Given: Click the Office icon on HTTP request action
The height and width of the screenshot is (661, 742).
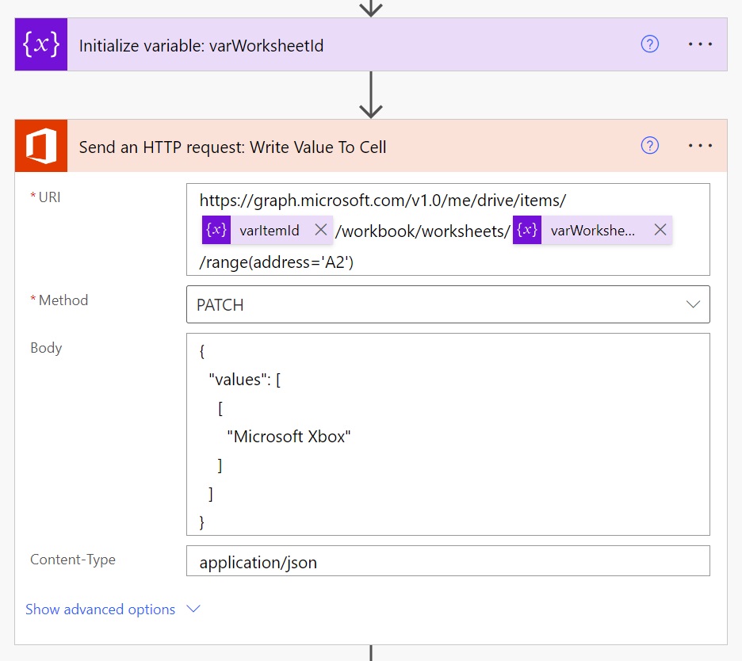Looking at the screenshot, I should (x=41, y=147).
